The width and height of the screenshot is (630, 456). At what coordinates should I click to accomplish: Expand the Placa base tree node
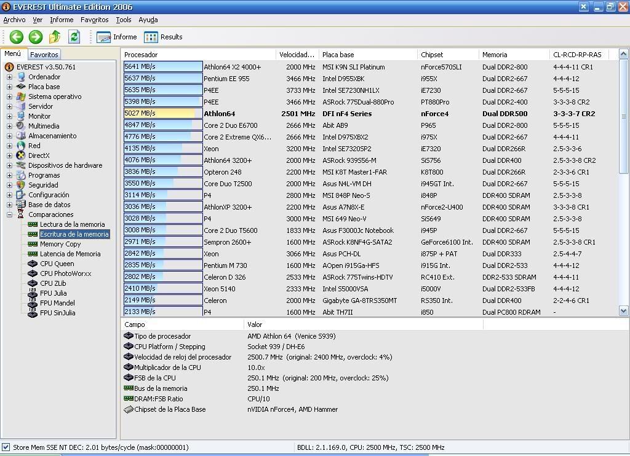point(10,87)
